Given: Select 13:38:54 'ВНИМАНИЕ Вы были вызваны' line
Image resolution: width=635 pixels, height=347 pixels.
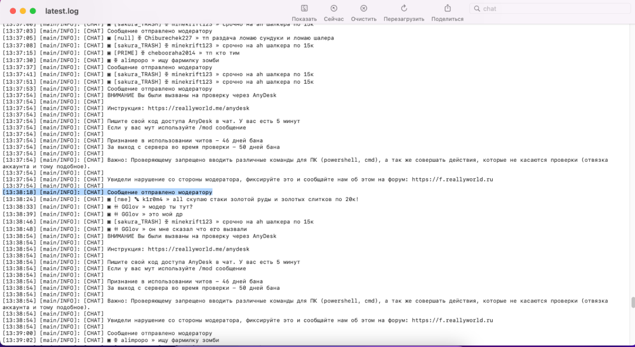Looking at the screenshot, I should pyautogui.click(x=139, y=236).
